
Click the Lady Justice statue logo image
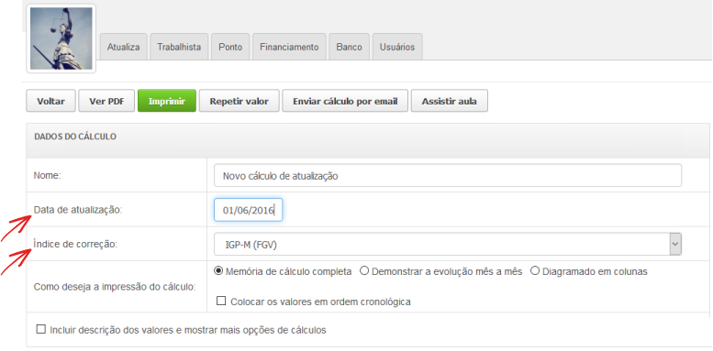(61, 38)
